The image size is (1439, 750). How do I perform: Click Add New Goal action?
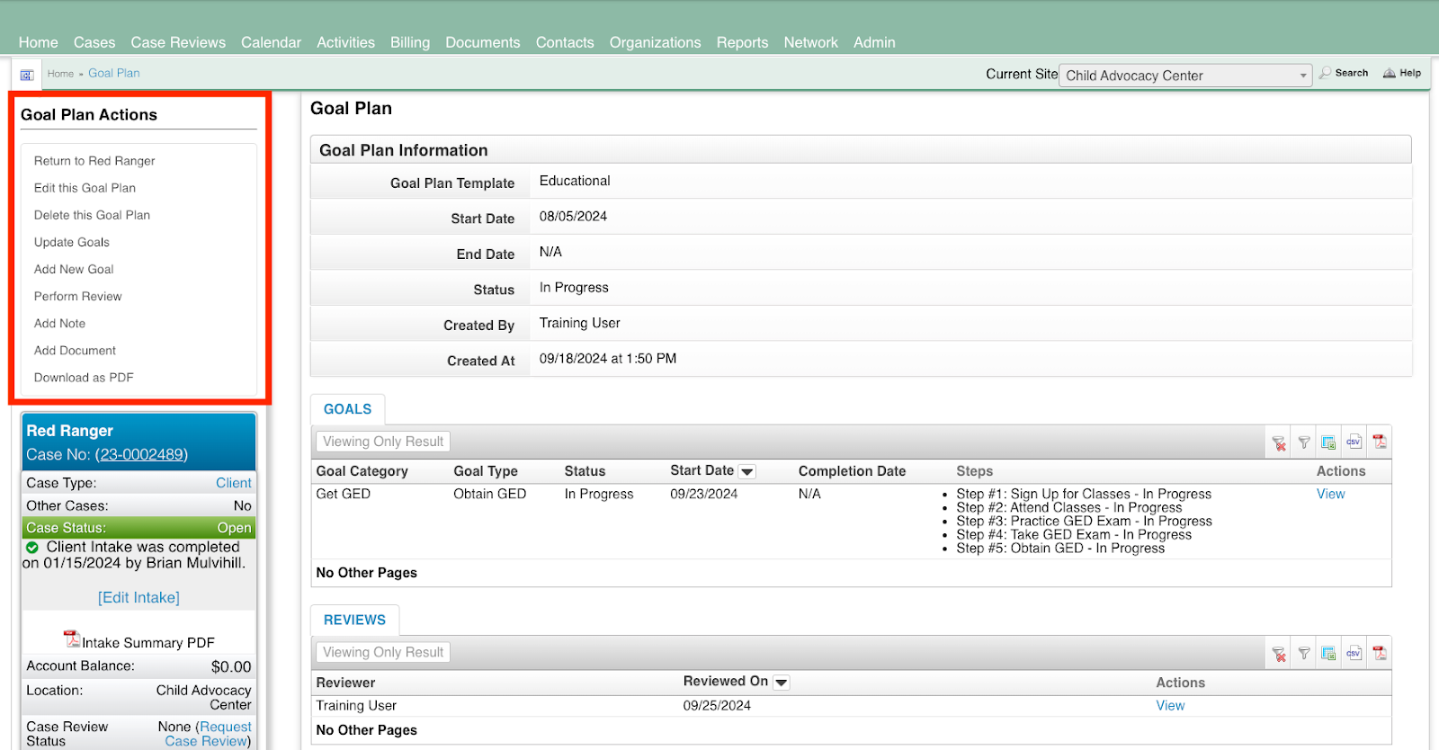(x=74, y=269)
